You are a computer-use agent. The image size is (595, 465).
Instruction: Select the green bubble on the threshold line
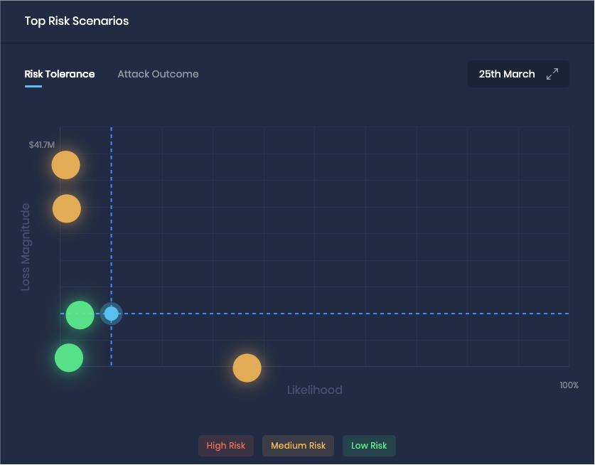(80, 314)
